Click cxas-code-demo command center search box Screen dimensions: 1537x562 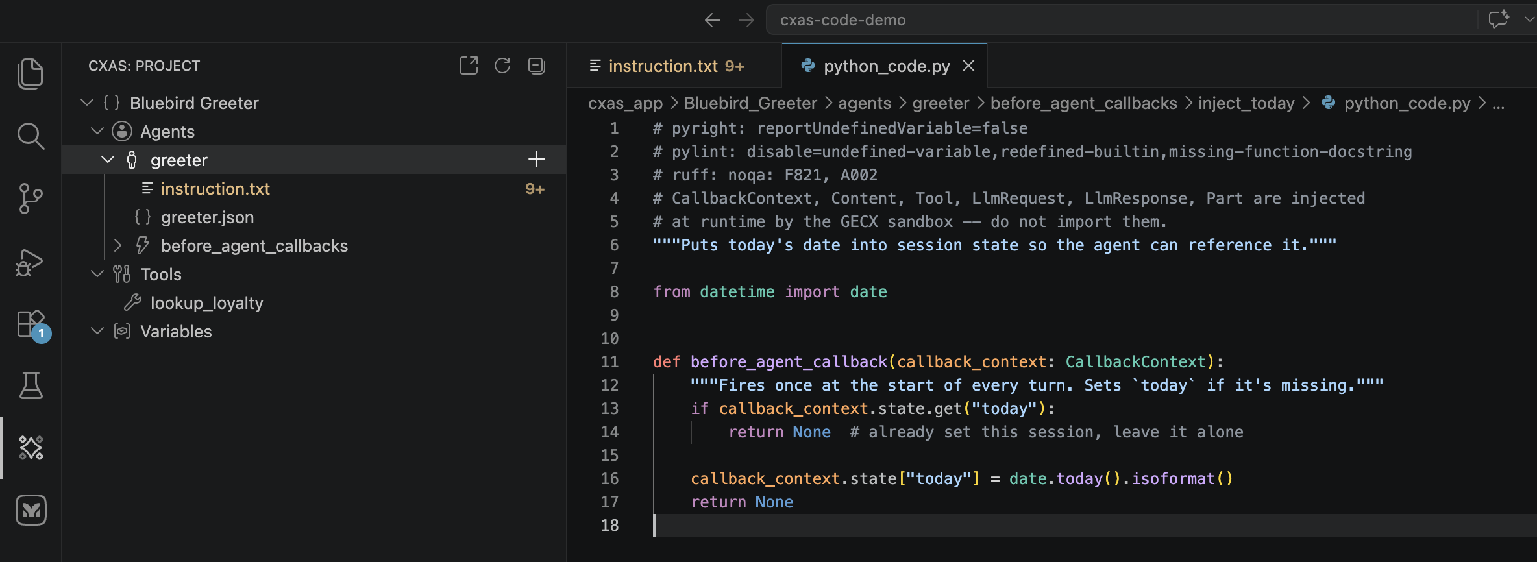point(1121,19)
